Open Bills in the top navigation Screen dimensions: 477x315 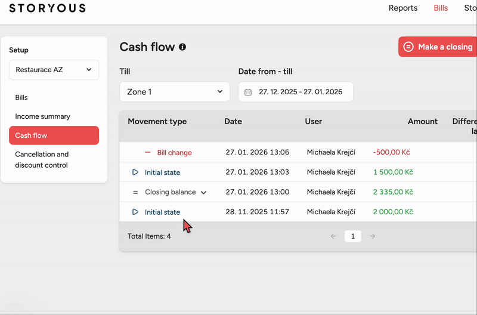pyautogui.click(x=441, y=8)
